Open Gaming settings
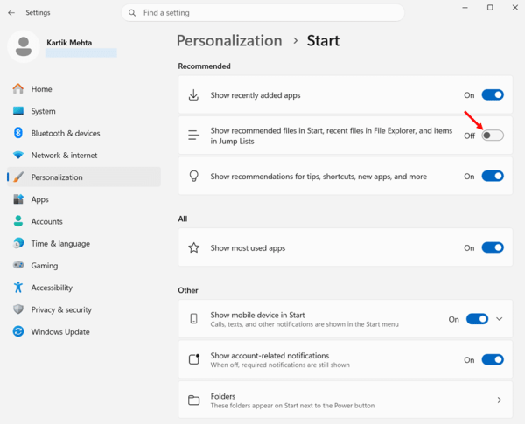The width and height of the screenshot is (525, 424). click(45, 265)
